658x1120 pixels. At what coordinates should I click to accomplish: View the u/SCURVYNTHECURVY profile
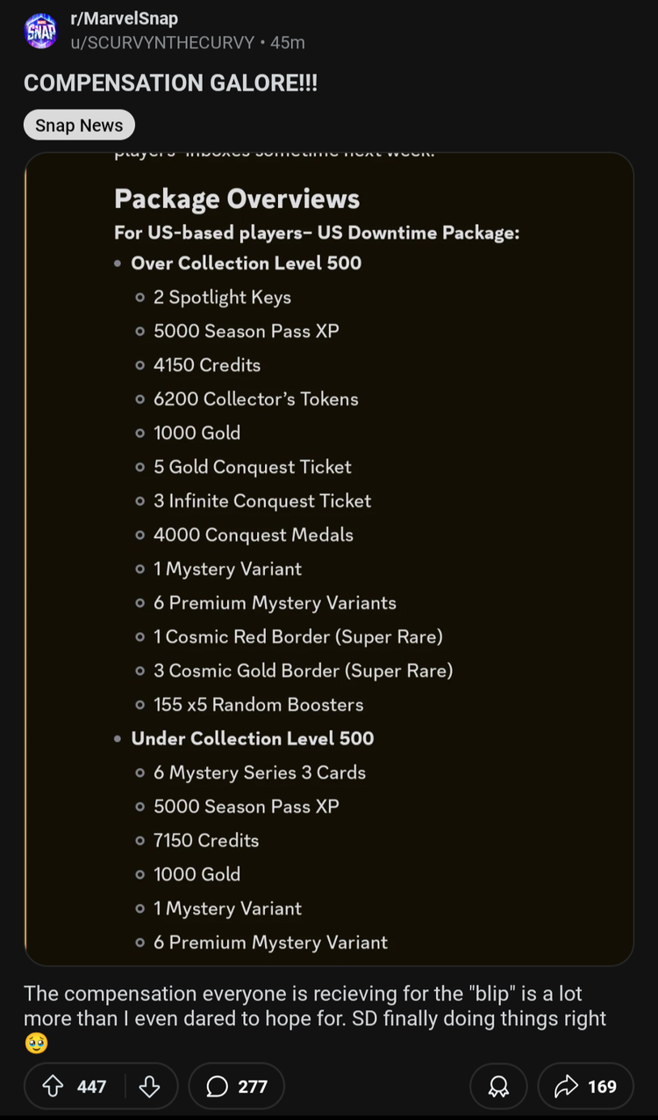click(162, 42)
